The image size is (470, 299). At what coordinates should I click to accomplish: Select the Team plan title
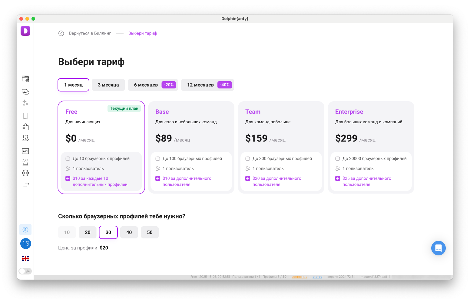(x=253, y=112)
